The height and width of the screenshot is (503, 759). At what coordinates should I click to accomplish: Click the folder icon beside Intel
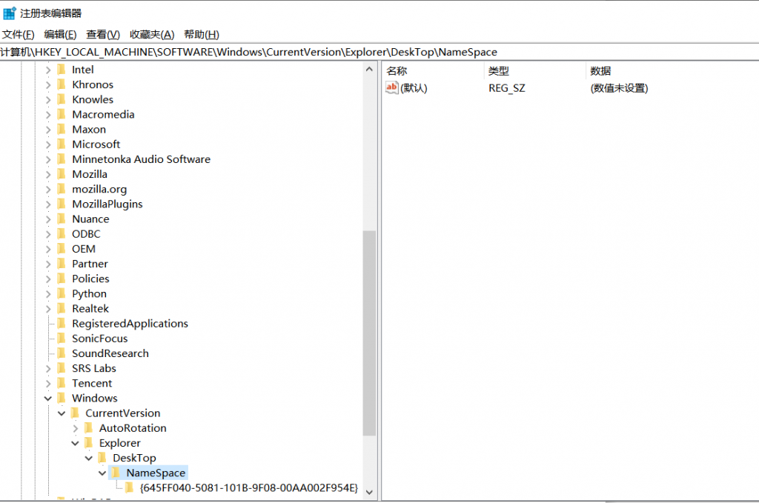62,70
